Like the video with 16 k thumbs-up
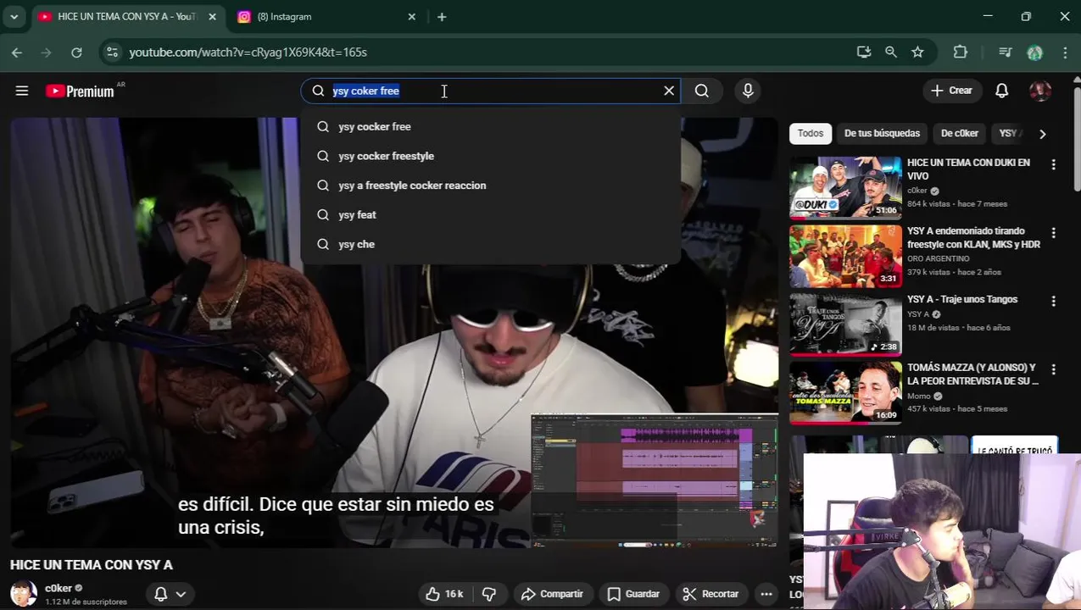Image resolution: width=1081 pixels, height=610 pixels. [445, 594]
